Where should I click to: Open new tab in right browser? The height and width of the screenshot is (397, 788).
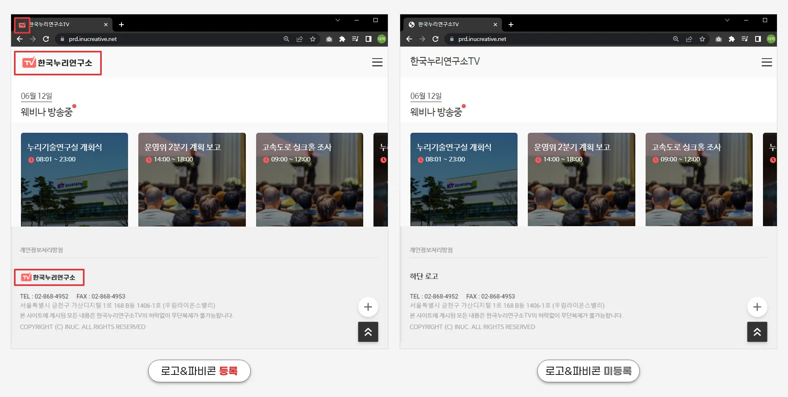(511, 25)
